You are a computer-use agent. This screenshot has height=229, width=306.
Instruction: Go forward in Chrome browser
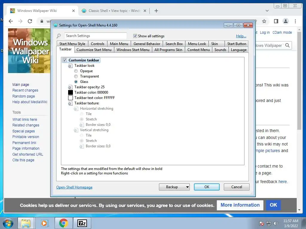(x=20, y=21)
